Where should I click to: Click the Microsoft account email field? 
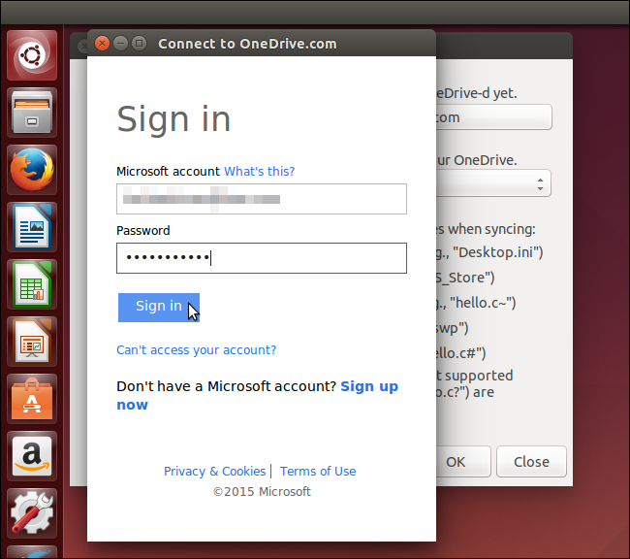click(x=262, y=199)
